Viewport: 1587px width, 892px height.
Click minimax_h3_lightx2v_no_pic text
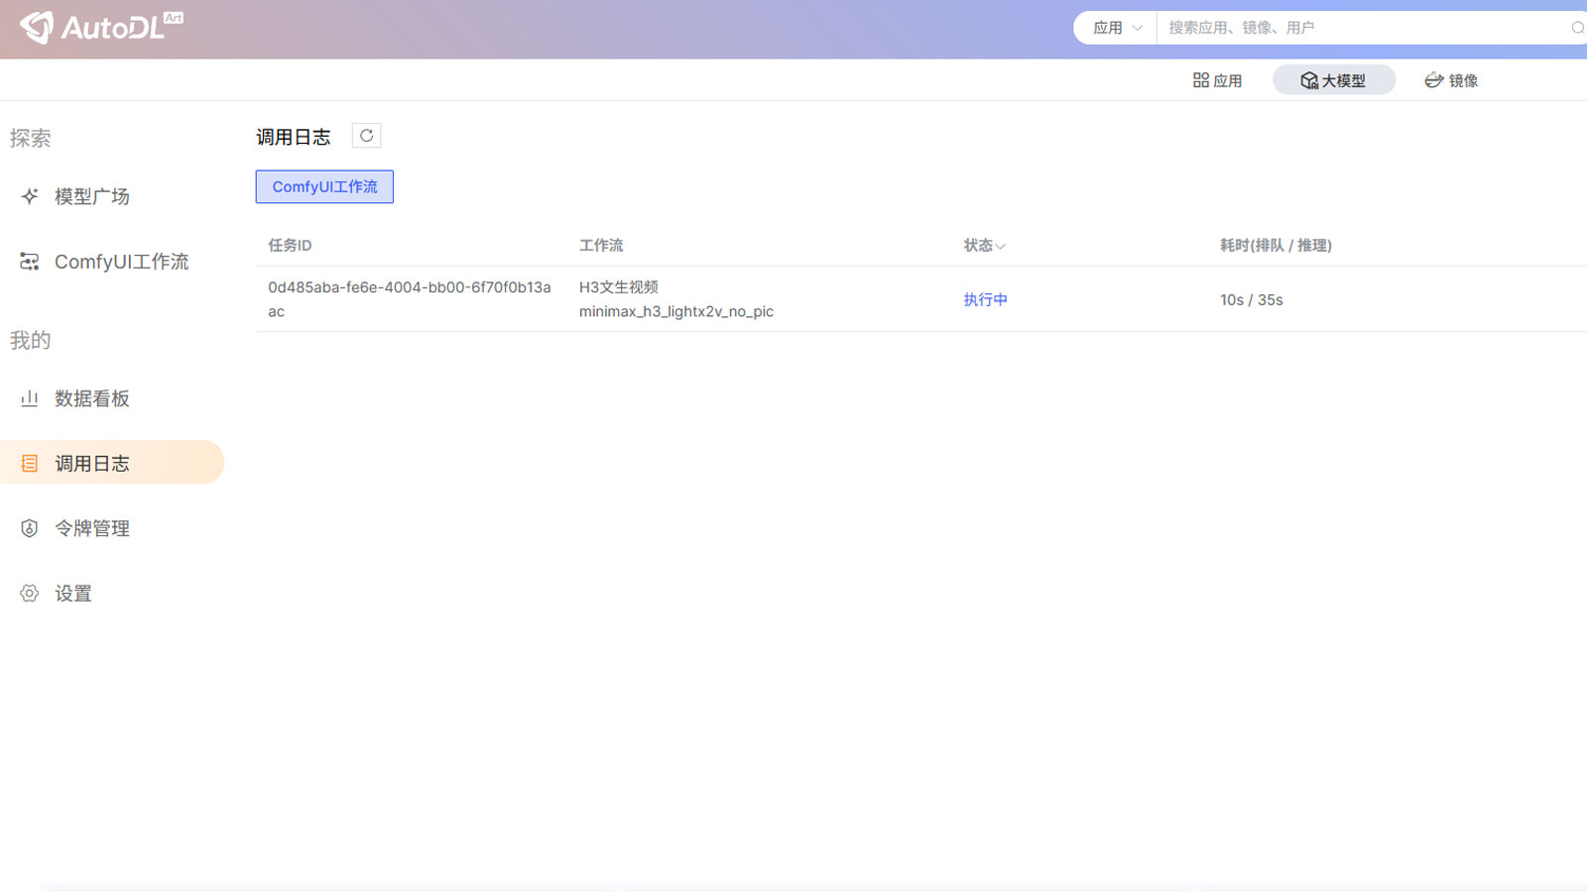point(676,311)
